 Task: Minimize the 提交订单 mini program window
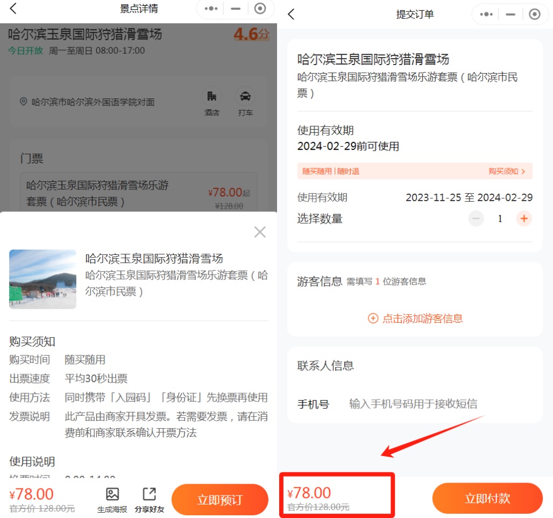pyautogui.click(x=511, y=15)
